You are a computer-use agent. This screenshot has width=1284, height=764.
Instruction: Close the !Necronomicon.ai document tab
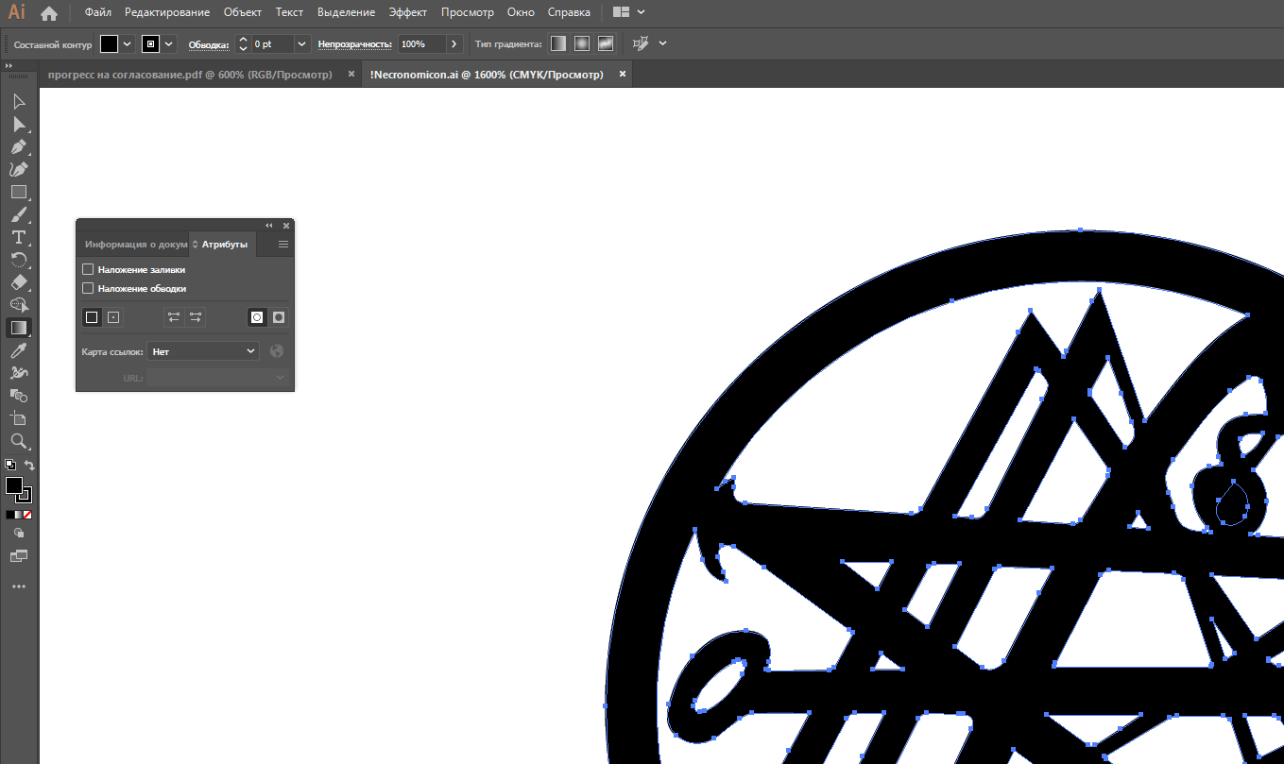click(623, 75)
